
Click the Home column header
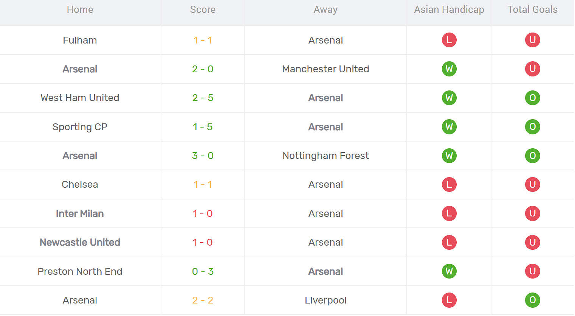click(x=80, y=9)
